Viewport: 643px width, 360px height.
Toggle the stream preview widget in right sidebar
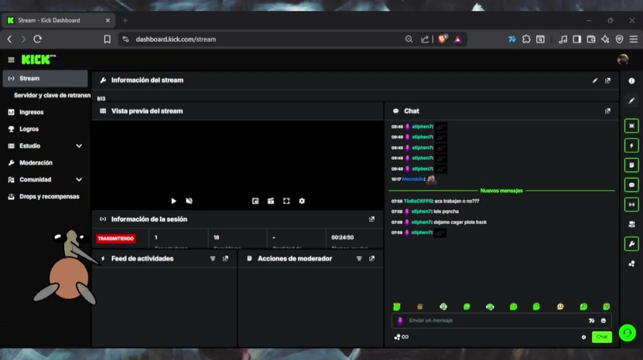click(632, 126)
